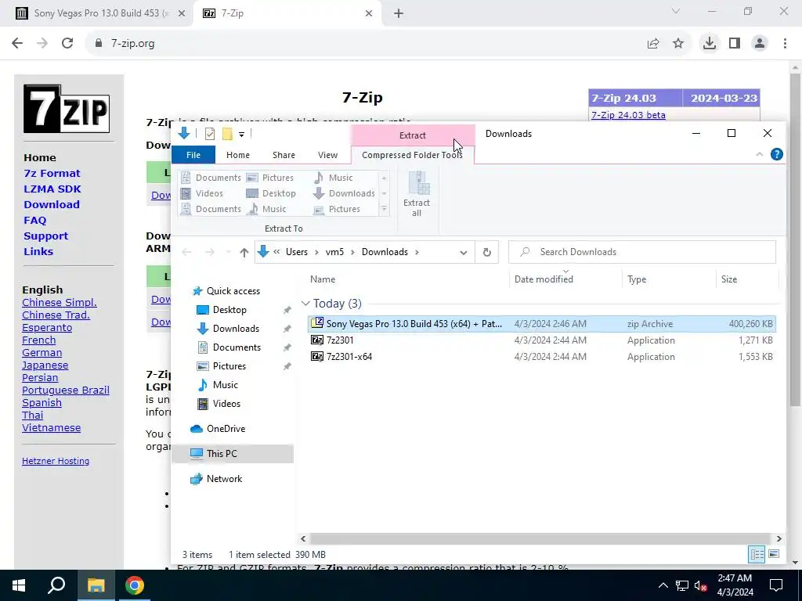The width and height of the screenshot is (802, 601).
Task: Open address bar history dropdown
Action: (464, 253)
